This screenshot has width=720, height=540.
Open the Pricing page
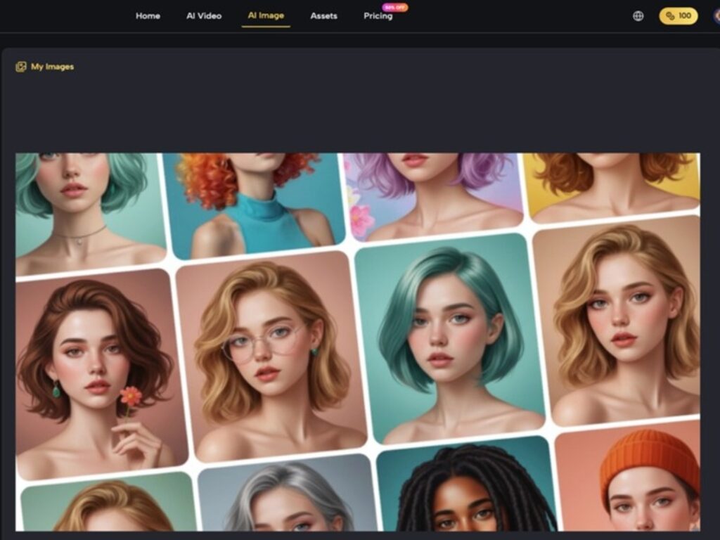pos(378,16)
